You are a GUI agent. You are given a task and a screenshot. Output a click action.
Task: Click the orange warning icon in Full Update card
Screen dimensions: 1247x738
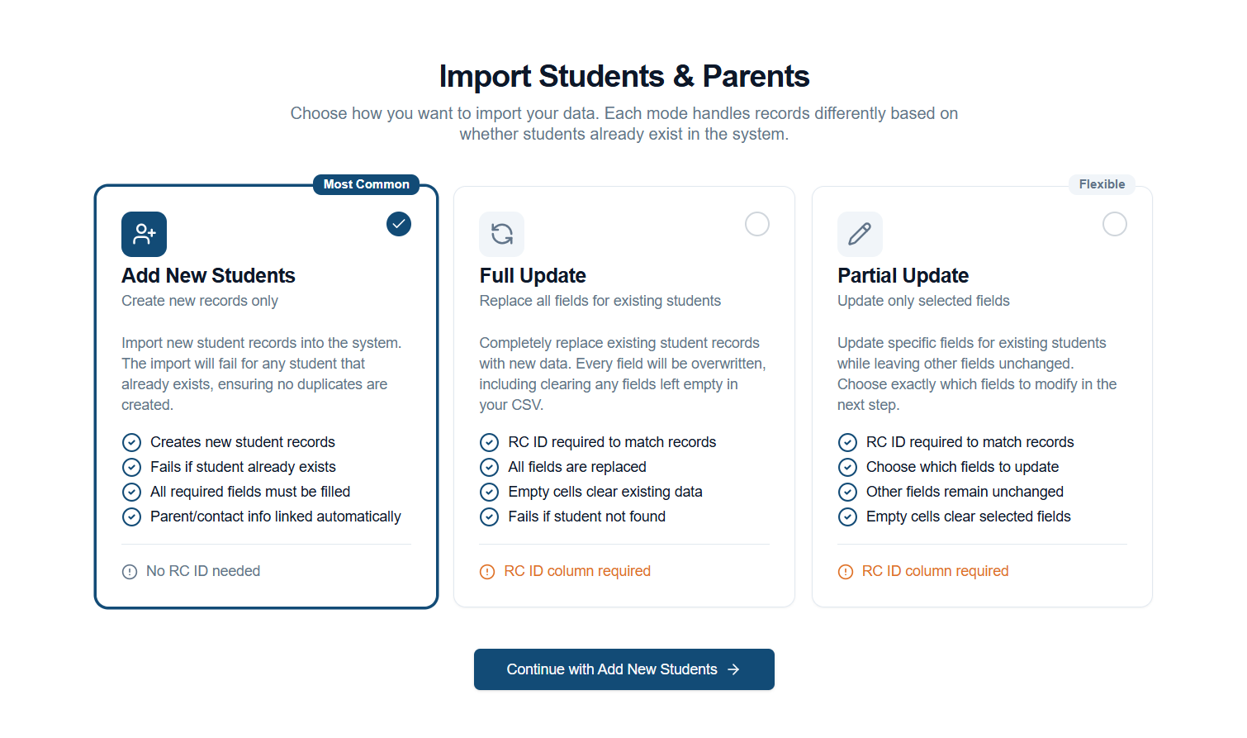point(487,572)
